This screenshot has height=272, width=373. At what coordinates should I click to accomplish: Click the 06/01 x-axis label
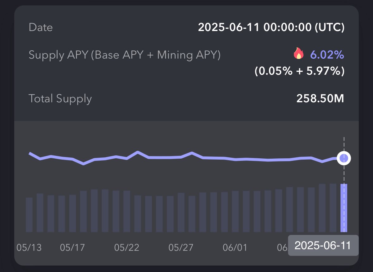pos(235,247)
